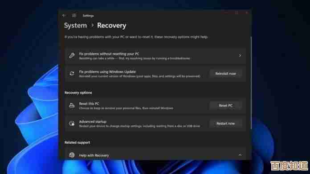The image size is (310, 174).
Task: Click the Windows Update refresh icon
Action: pyautogui.click(x=72, y=73)
